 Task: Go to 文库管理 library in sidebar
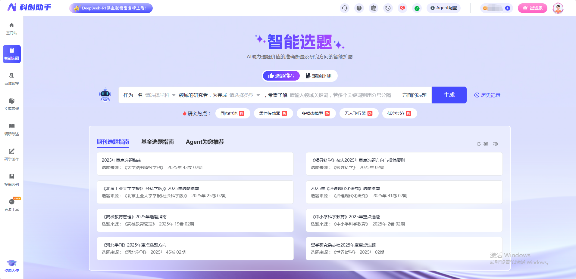[11, 104]
